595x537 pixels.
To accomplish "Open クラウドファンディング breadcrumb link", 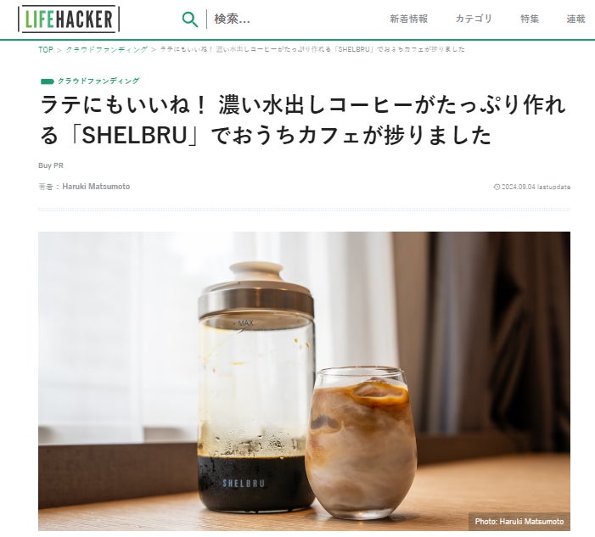I will pos(107,50).
